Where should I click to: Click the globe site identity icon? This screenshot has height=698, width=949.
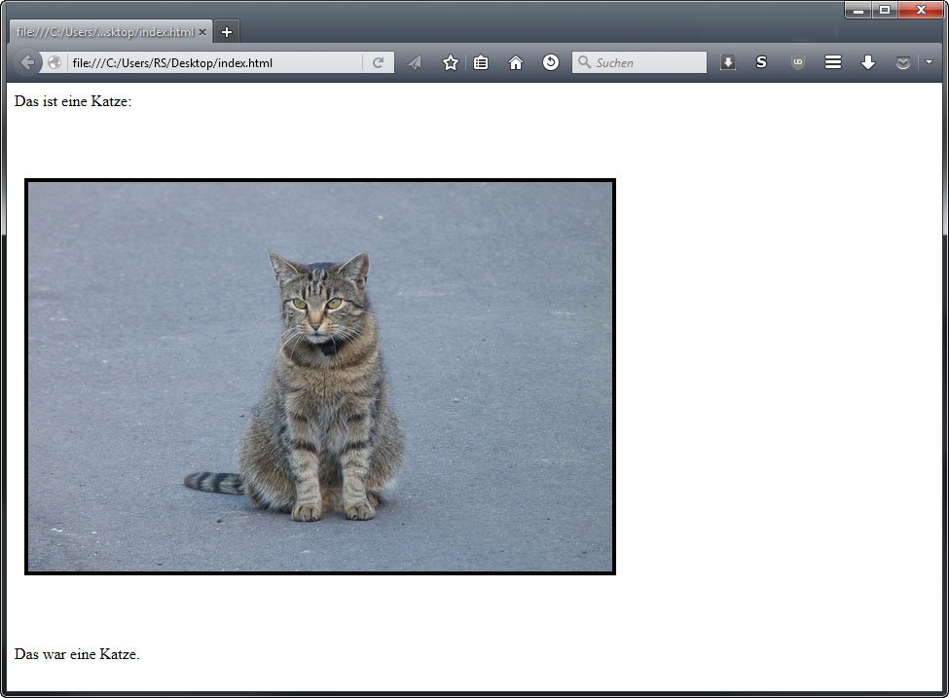[x=55, y=62]
